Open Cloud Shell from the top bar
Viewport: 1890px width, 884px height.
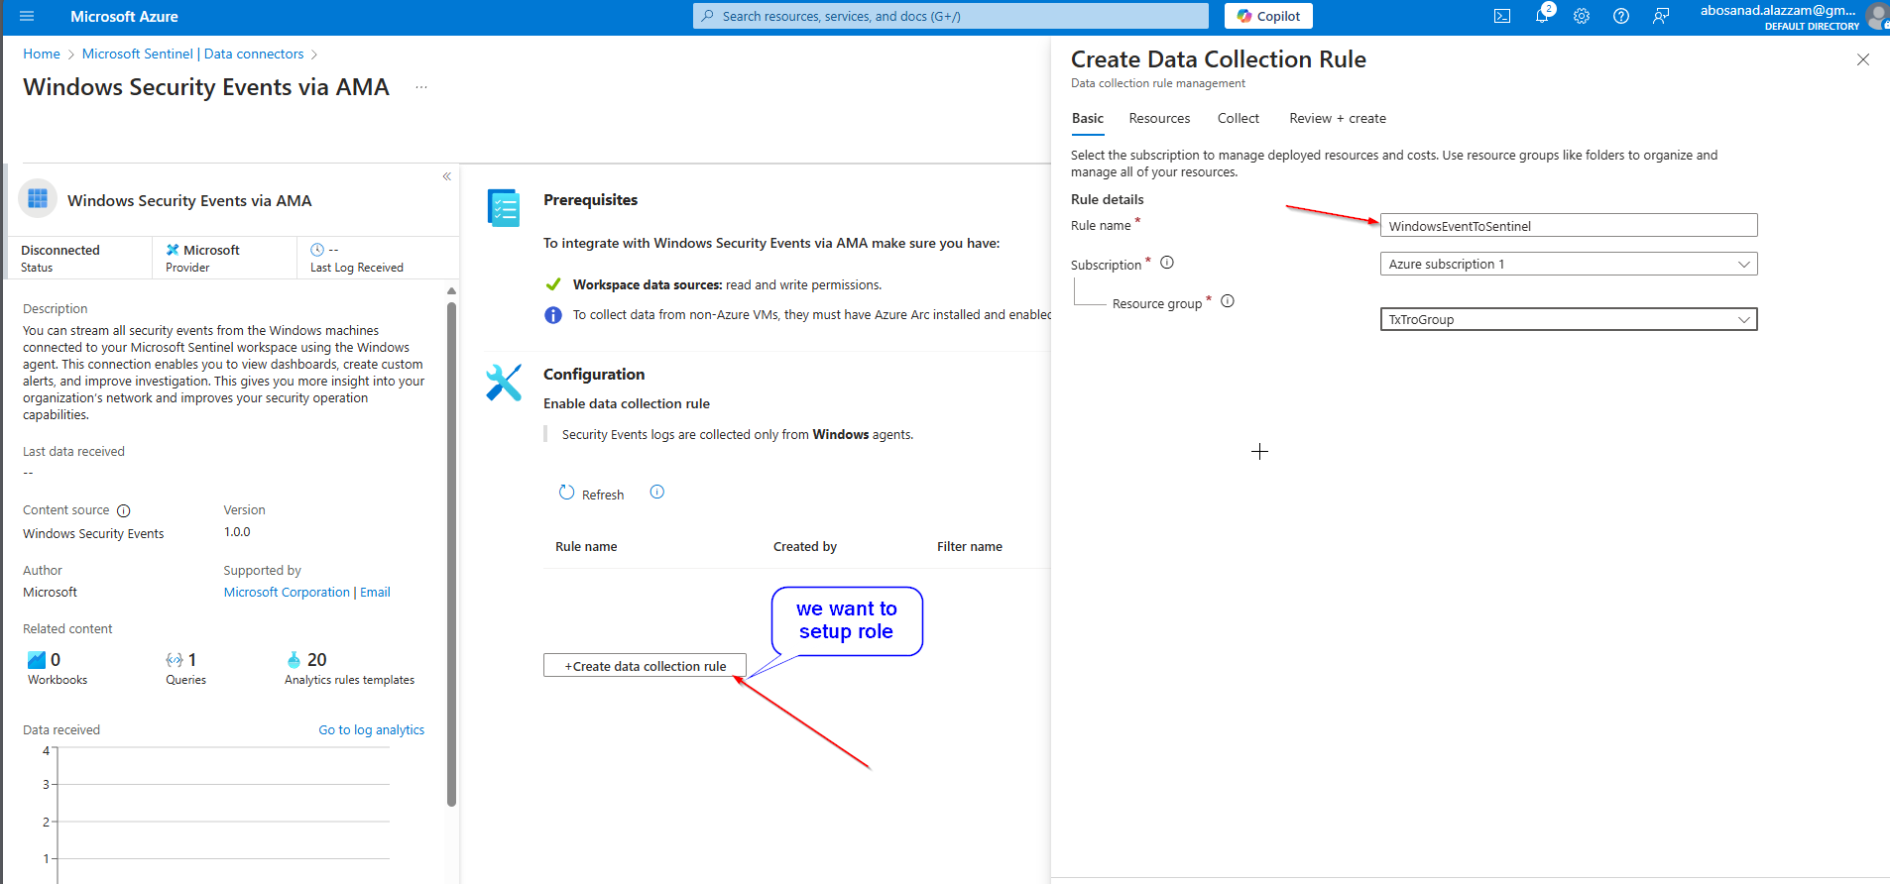pos(1502,16)
